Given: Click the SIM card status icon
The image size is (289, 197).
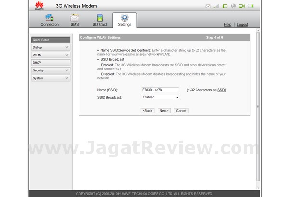Looking at the screenshot, I should point(225,6).
